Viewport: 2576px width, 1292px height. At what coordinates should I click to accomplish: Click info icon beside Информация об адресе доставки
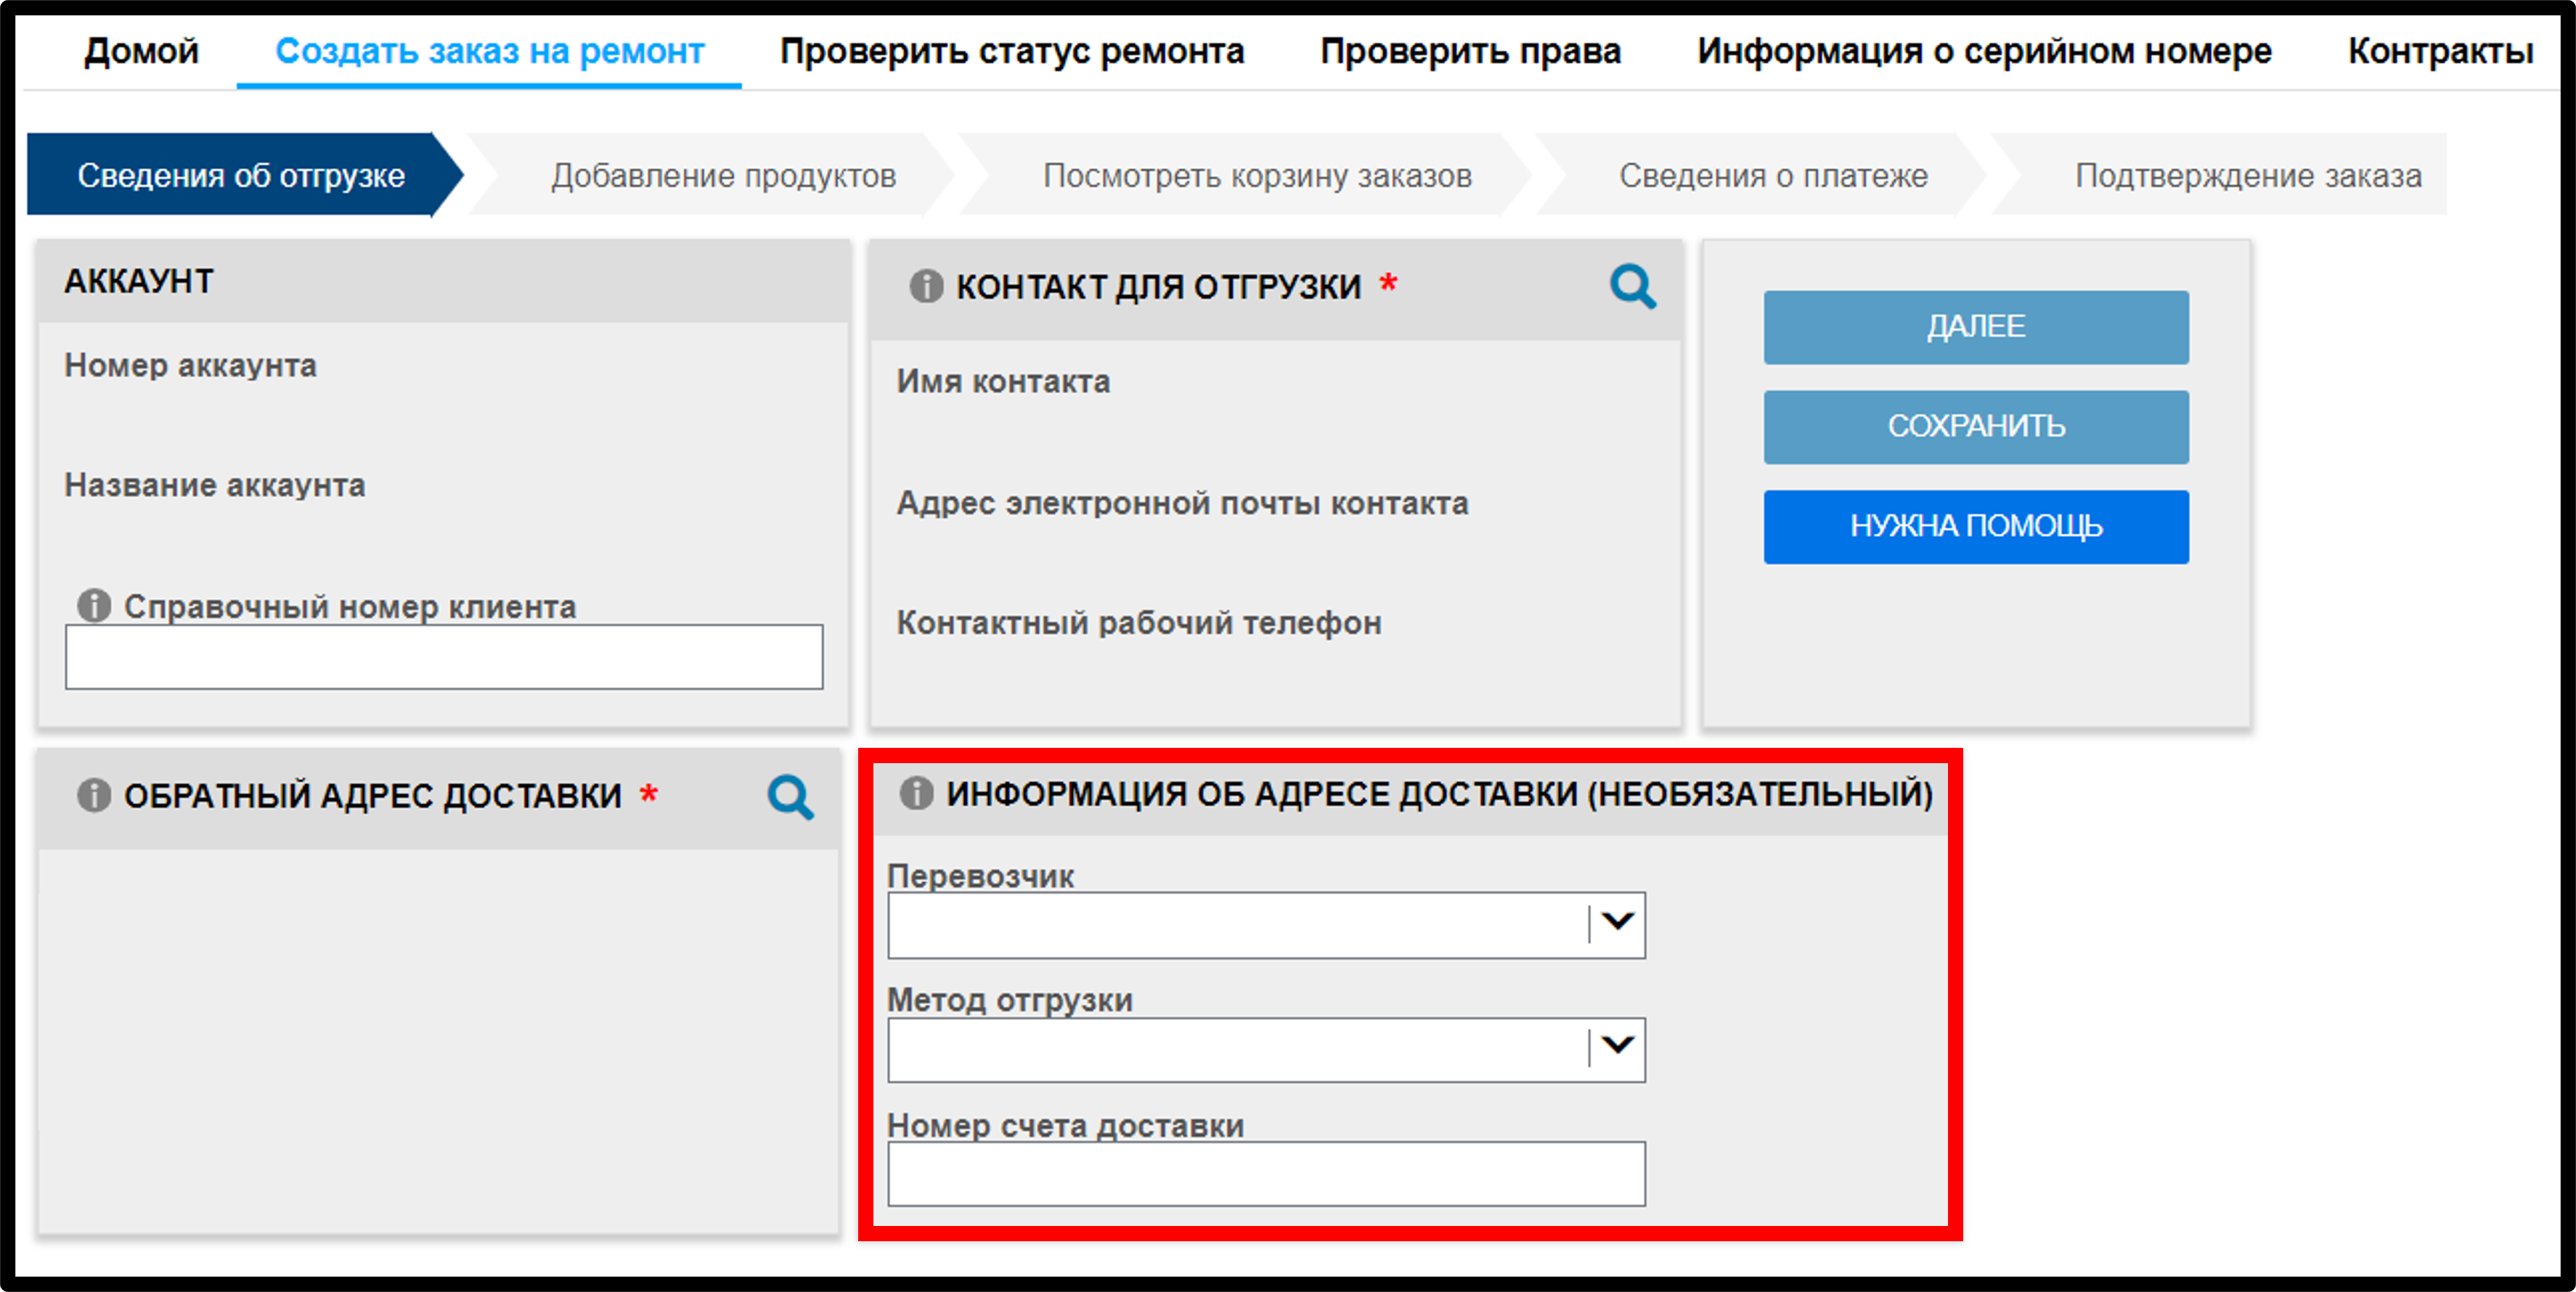click(916, 794)
